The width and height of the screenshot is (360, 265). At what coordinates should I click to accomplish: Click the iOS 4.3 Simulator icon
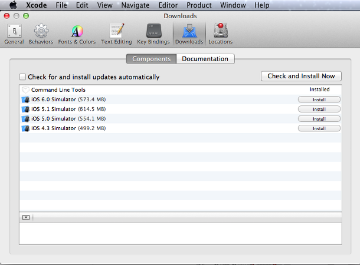tap(25, 128)
